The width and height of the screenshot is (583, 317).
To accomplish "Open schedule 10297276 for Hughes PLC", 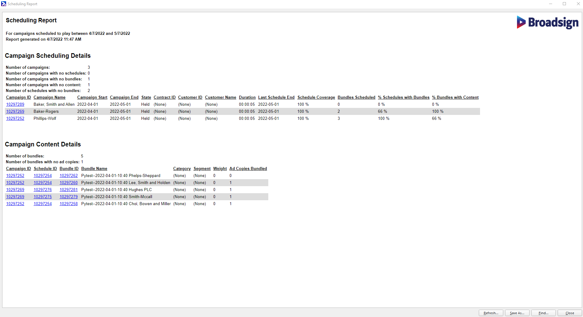I will coord(42,190).
